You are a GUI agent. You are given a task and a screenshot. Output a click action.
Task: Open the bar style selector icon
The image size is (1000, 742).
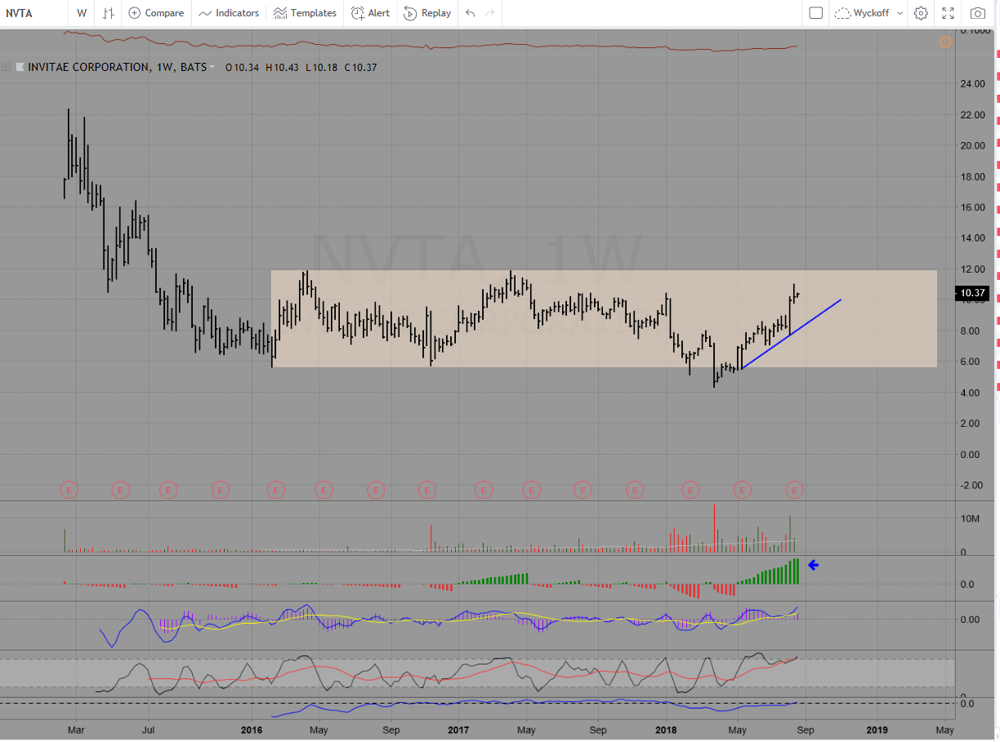pos(108,13)
